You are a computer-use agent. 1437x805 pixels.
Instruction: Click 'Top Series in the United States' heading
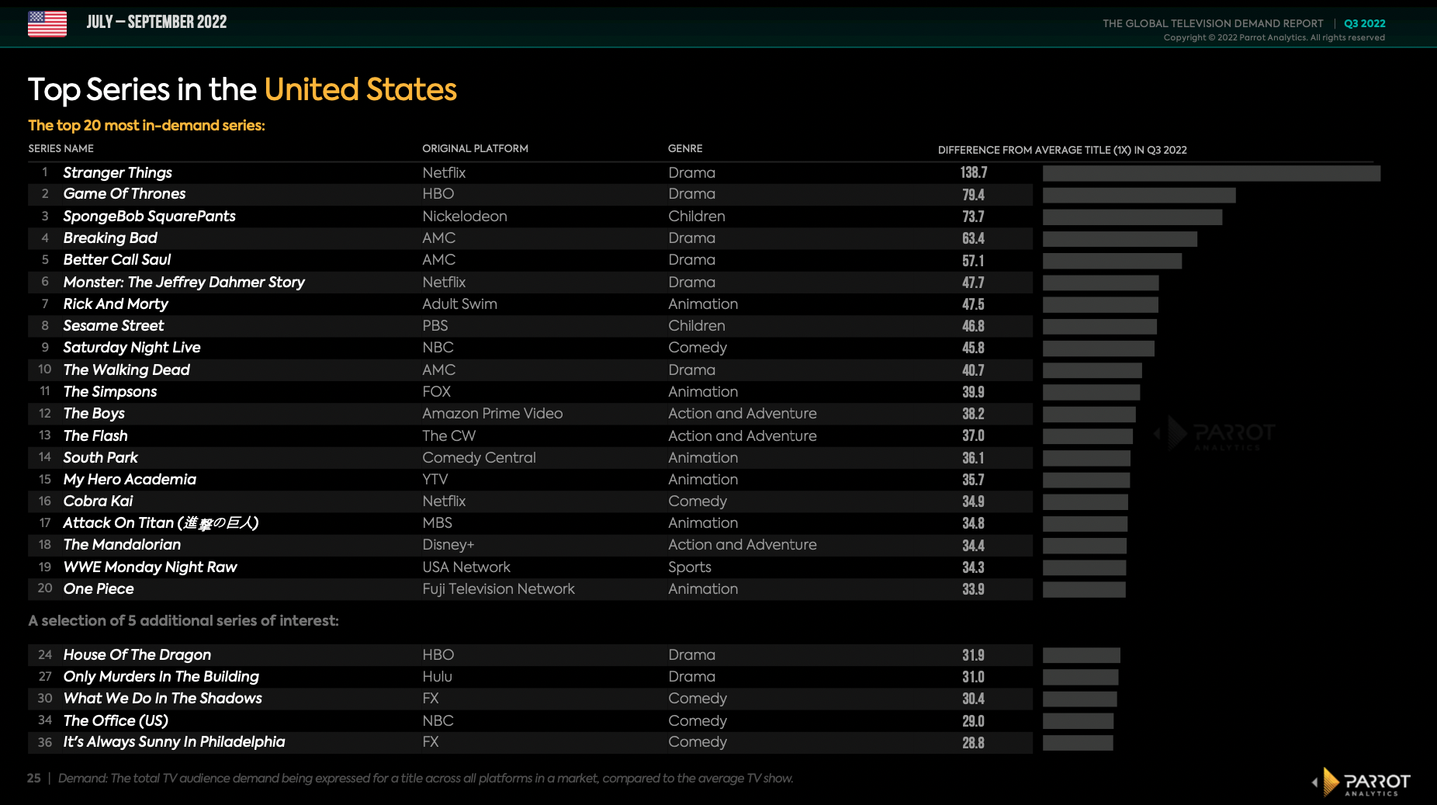point(242,90)
